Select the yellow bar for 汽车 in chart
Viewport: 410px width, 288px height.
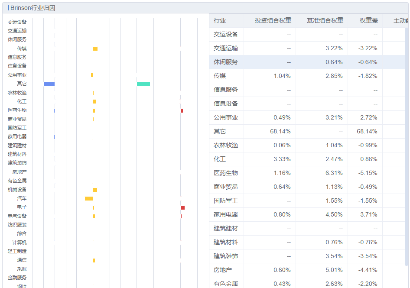pos(88,198)
